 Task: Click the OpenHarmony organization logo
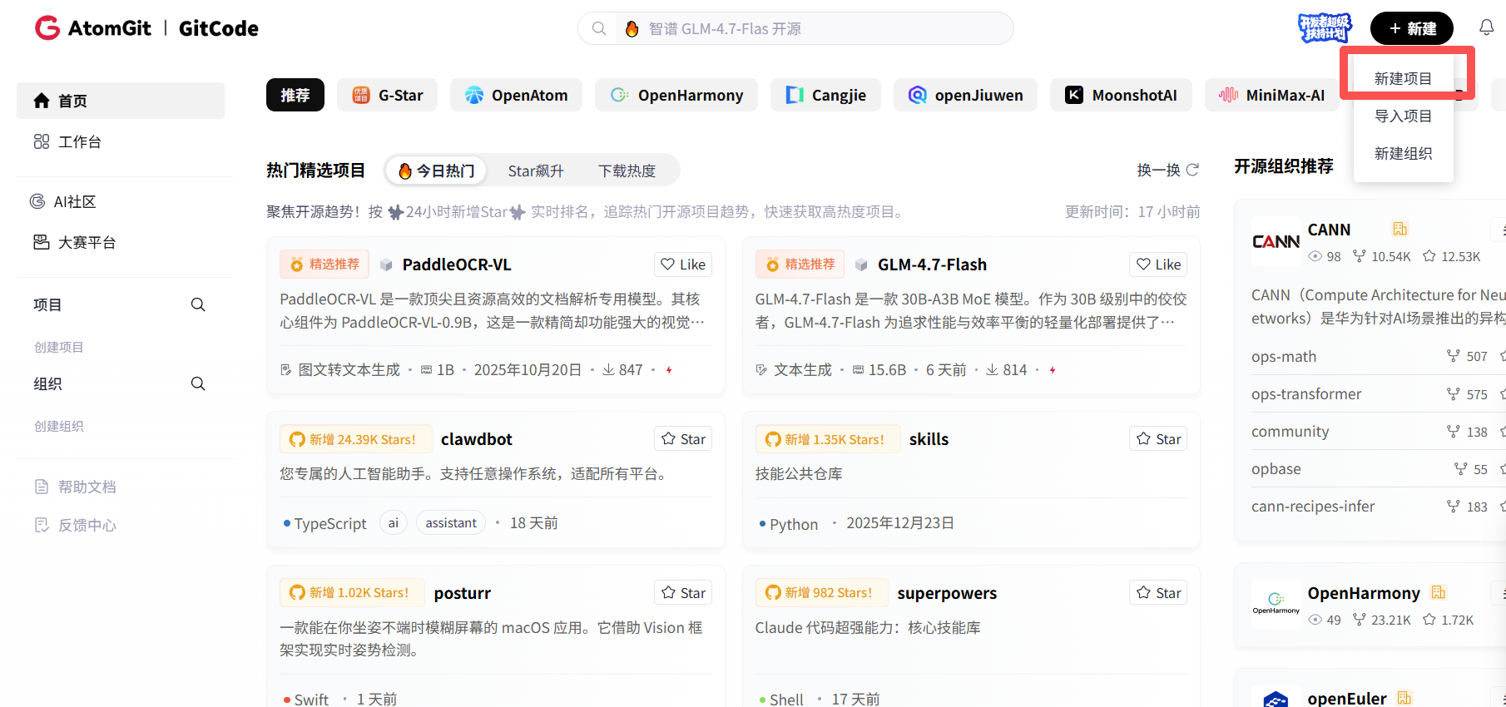click(x=1276, y=605)
